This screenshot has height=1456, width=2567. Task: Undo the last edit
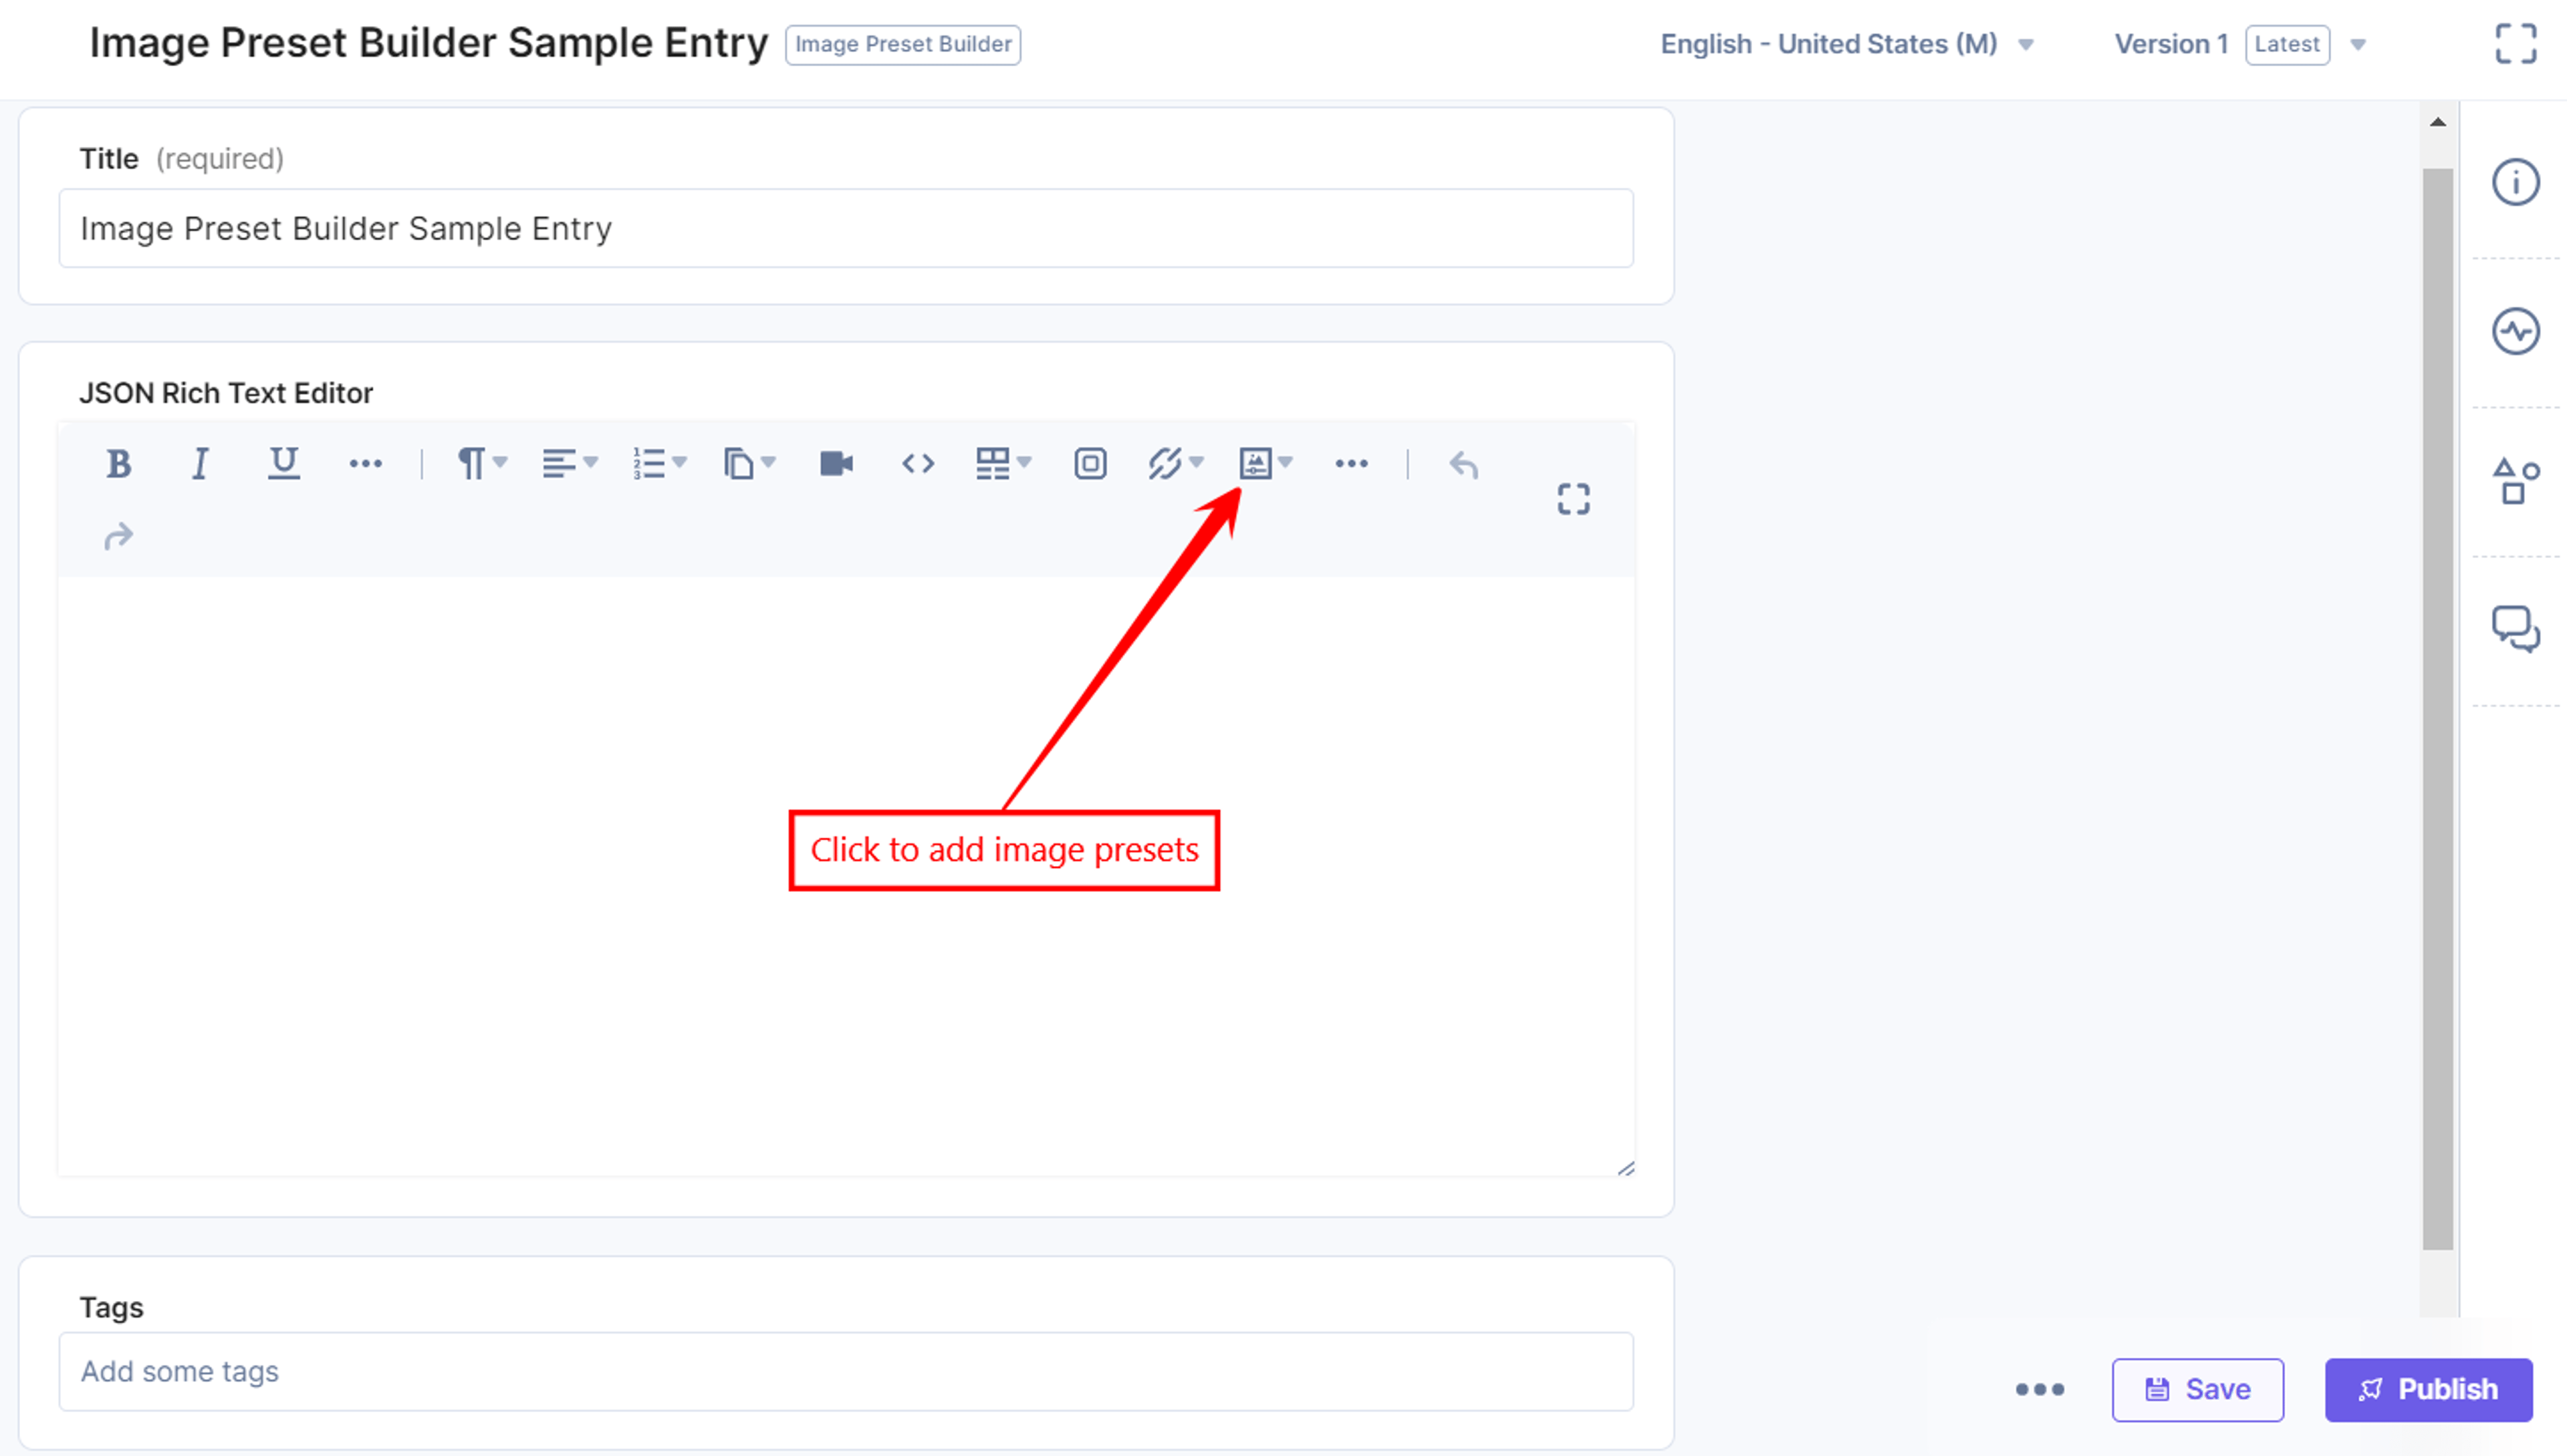tap(1463, 464)
